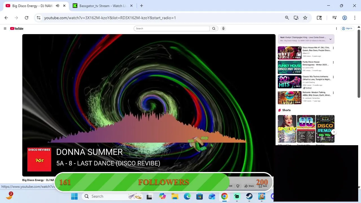Image resolution: width=361 pixels, height=203 pixels.
Task: Dislike the video with the thumbs-down icon
Action: click(238, 186)
